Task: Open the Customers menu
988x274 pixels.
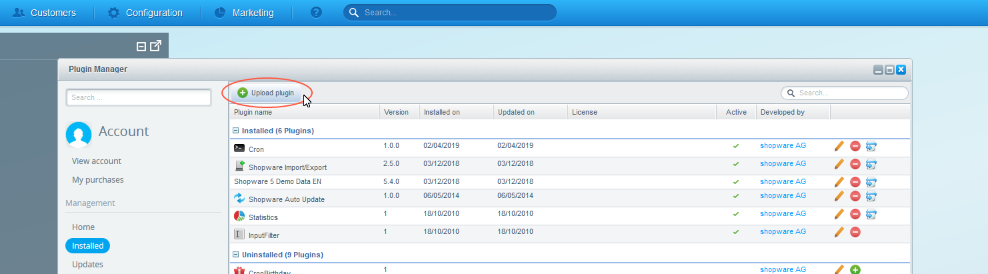Action: point(44,13)
